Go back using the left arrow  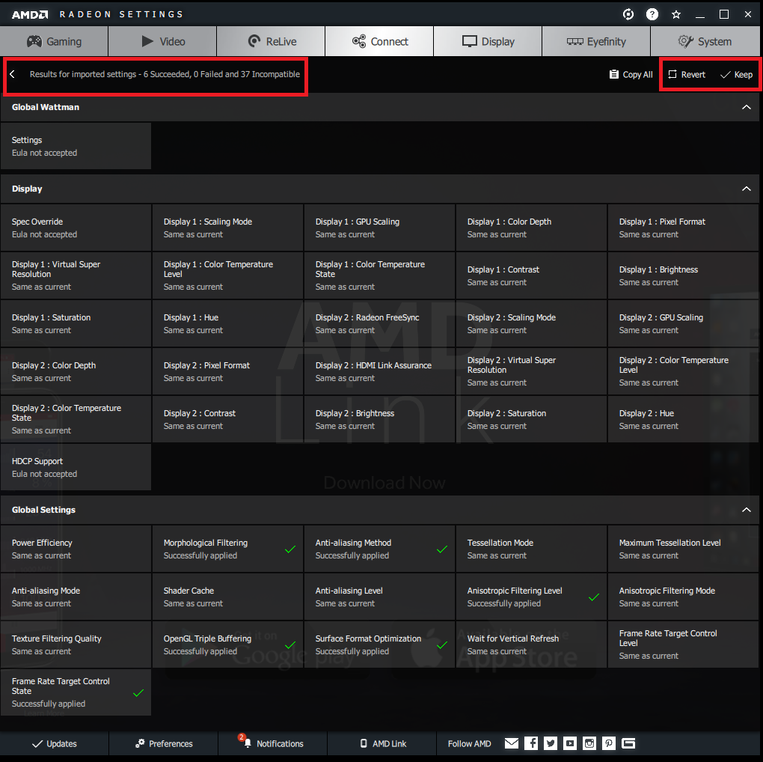click(x=13, y=74)
